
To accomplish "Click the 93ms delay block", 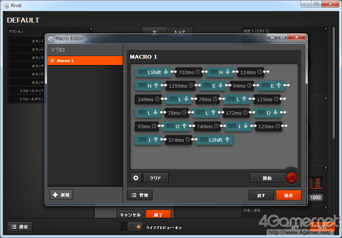I will [147, 126].
